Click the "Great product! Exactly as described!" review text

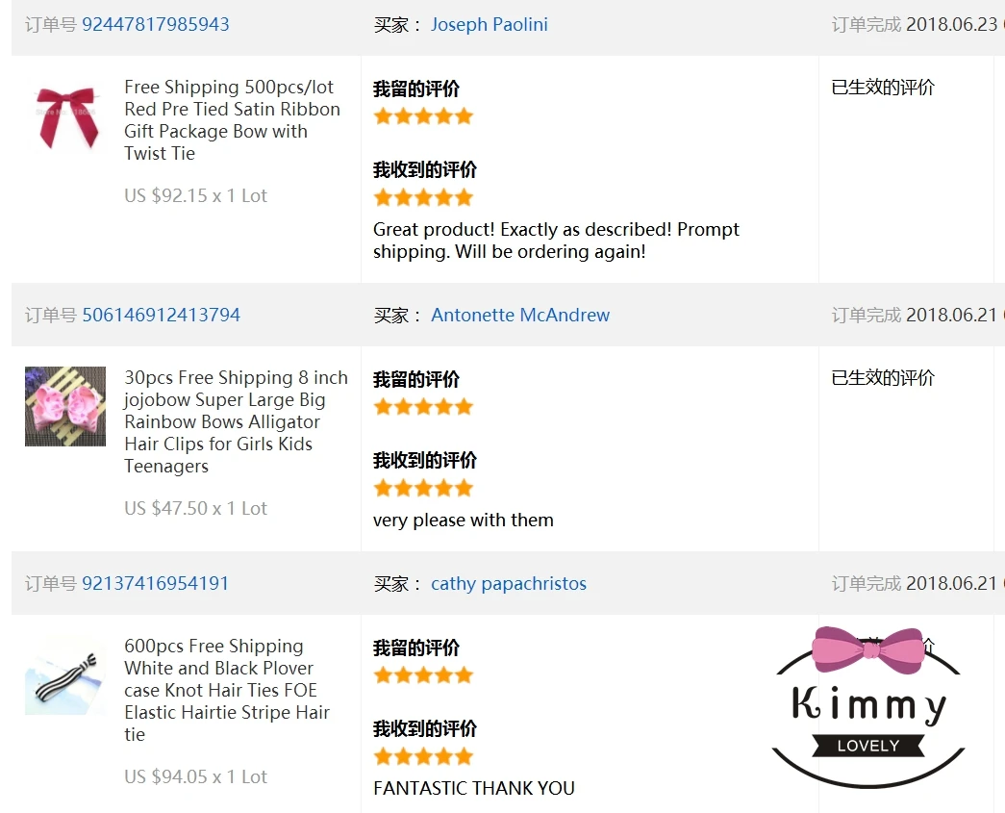click(556, 241)
